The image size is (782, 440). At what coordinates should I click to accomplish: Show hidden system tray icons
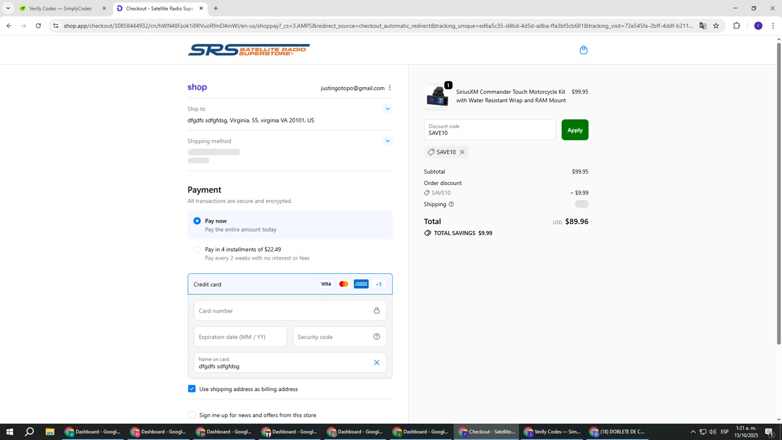(x=693, y=432)
